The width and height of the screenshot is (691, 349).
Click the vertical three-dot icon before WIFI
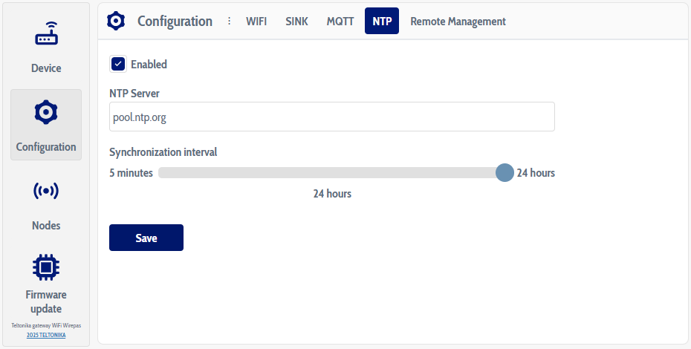[229, 21]
